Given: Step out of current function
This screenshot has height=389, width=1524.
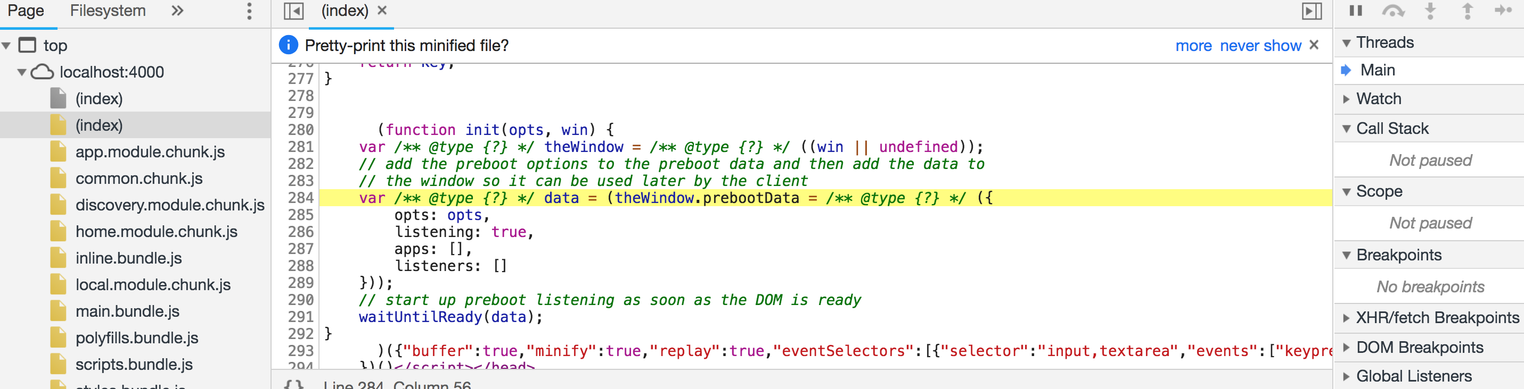Looking at the screenshot, I should 1468,11.
